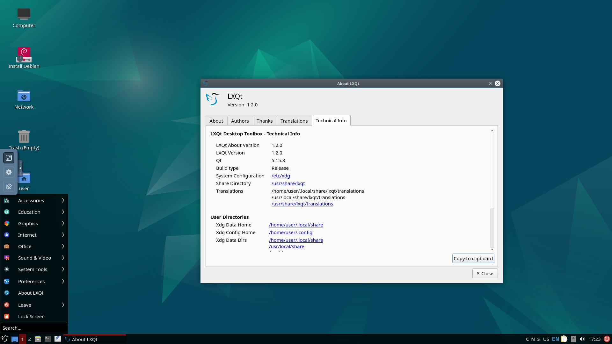The height and width of the screenshot is (344, 612).
Task: Click the disconnect link icon in side toolbar
Action: coord(9,186)
